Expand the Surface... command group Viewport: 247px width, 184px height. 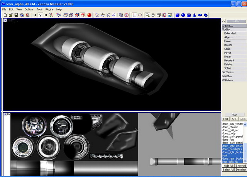227,72
